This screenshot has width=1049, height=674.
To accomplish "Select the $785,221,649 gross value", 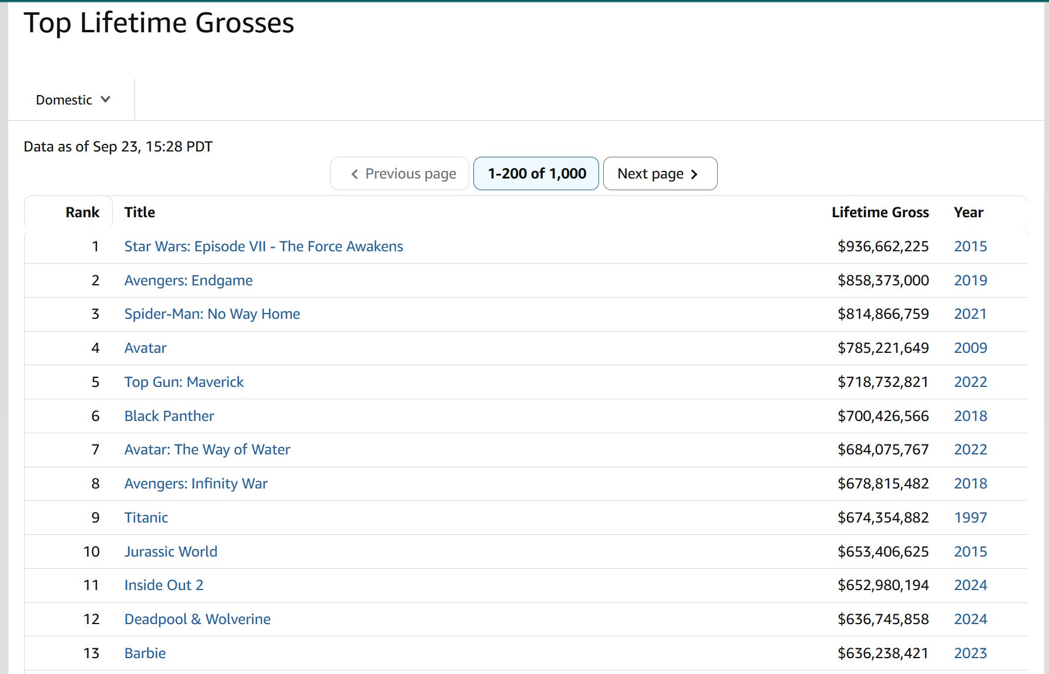I will tap(883, 348).
